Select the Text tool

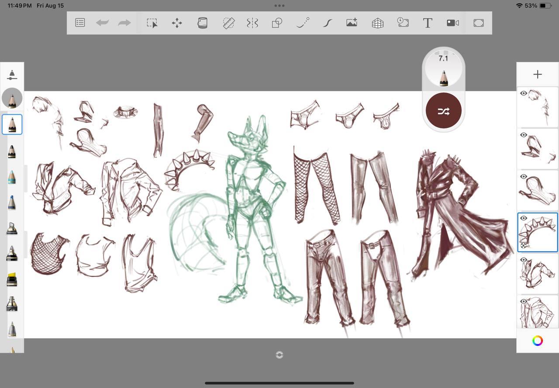[428, 23]
